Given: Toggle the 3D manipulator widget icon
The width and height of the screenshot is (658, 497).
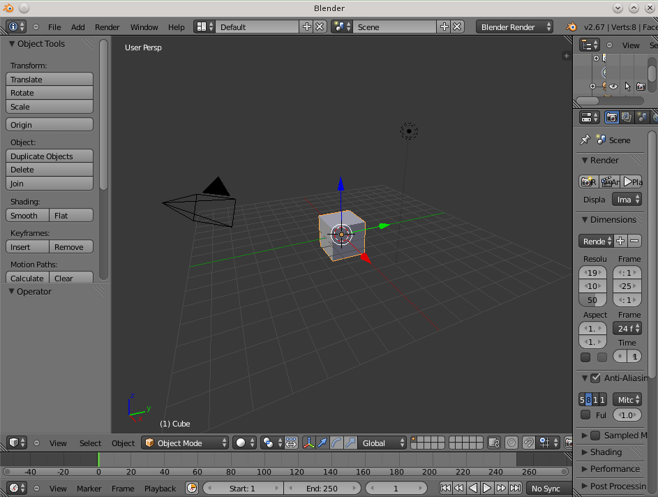Looking at the screenshot, I should tap(308, 443).
